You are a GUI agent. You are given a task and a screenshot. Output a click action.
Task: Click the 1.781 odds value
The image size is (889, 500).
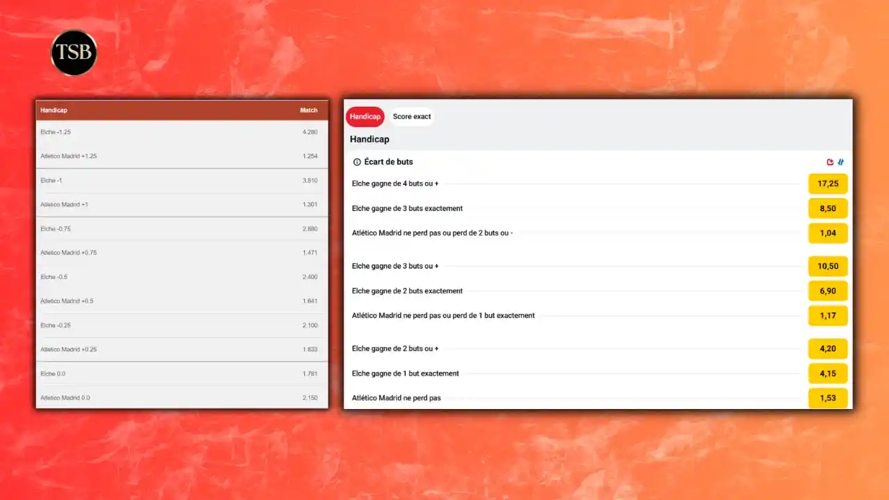[310, 374]
